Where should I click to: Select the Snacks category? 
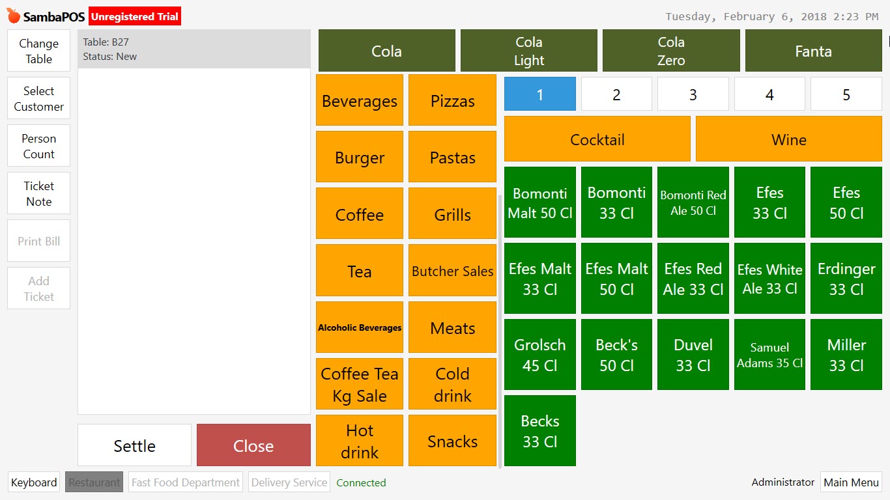(x=452, y=441)
